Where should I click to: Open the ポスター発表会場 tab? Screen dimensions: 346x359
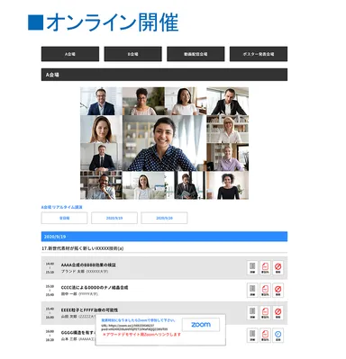click(x=259, y=54)
